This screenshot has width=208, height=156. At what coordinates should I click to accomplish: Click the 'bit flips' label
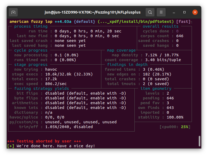27,94
